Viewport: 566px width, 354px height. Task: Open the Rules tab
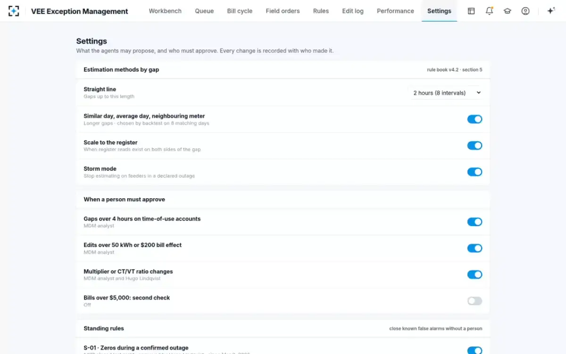tap(321, 11)
